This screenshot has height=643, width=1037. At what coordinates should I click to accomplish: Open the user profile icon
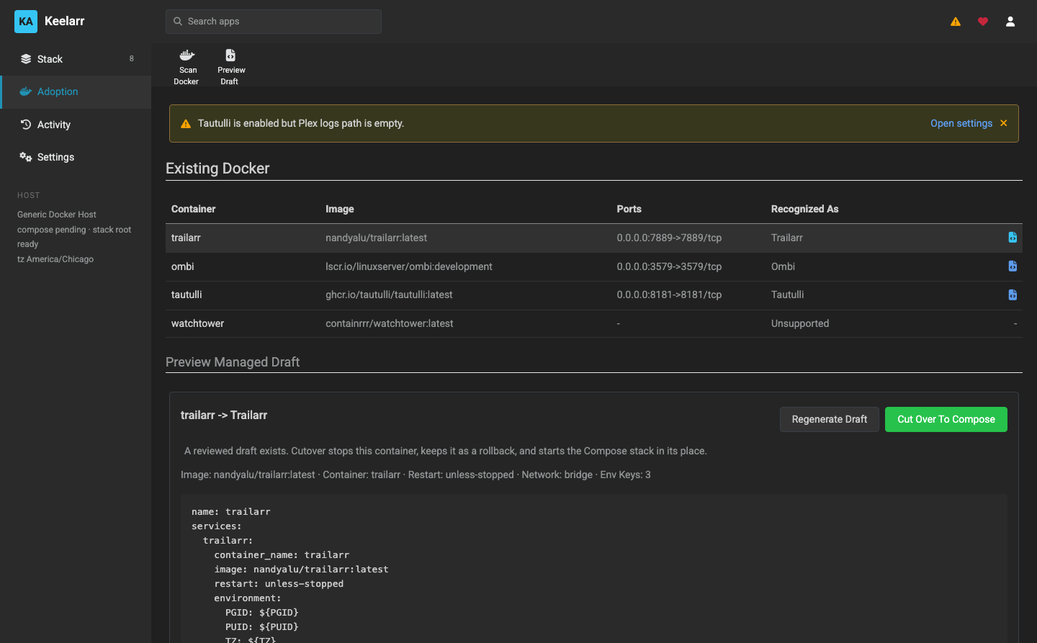point(1010,22)
